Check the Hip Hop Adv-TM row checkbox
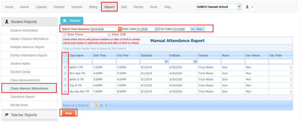 [65, 92]
